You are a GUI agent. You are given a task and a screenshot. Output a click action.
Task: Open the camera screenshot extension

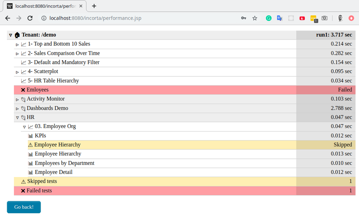[325, 18]
